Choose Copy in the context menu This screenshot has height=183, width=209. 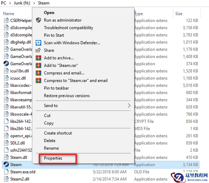(49, 123)
